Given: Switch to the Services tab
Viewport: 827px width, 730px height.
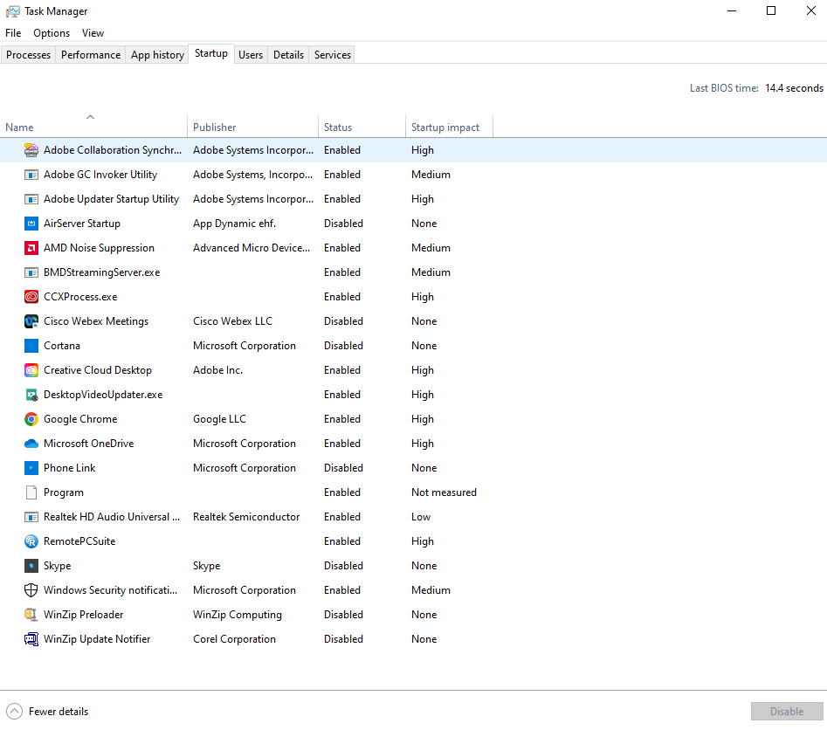Looking at the screenshot, I should 332,54.
